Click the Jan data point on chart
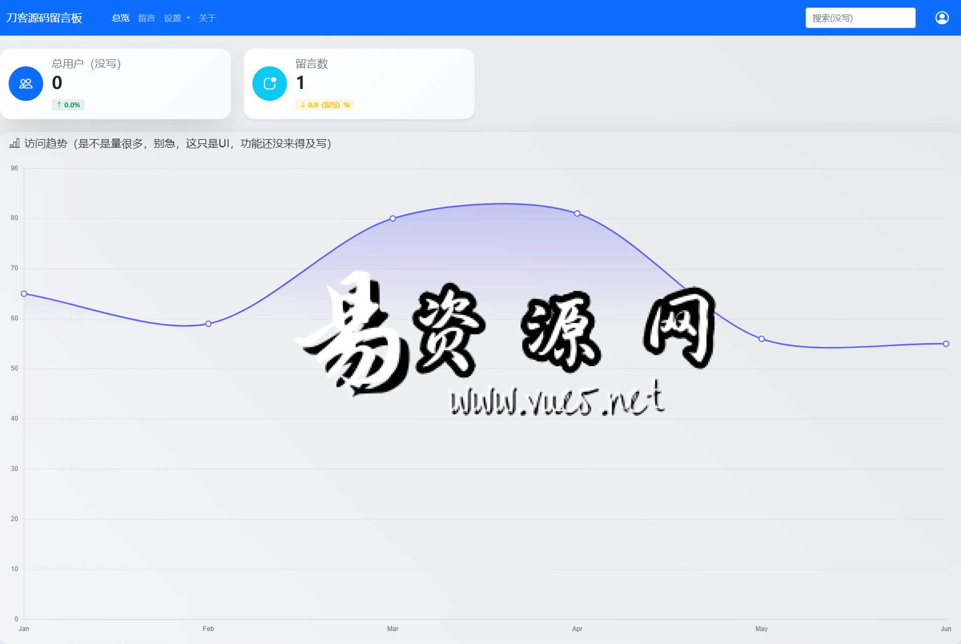Screen dimensions: 961x644 24,293
